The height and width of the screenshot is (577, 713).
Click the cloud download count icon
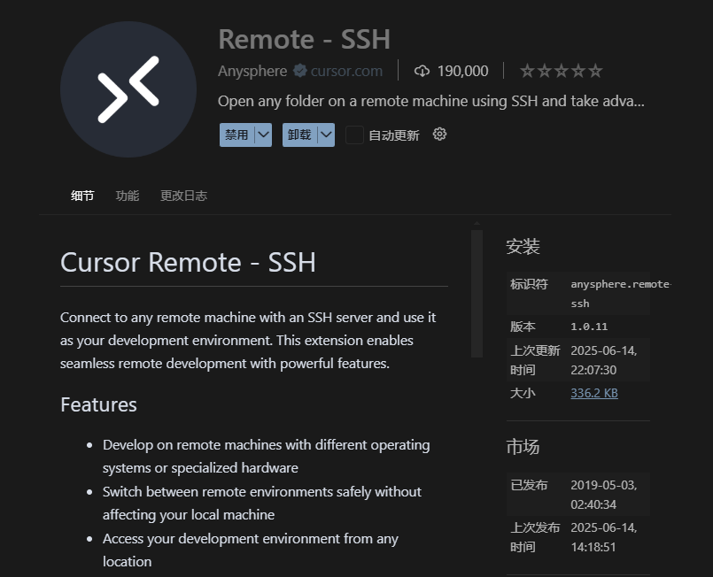422,71
